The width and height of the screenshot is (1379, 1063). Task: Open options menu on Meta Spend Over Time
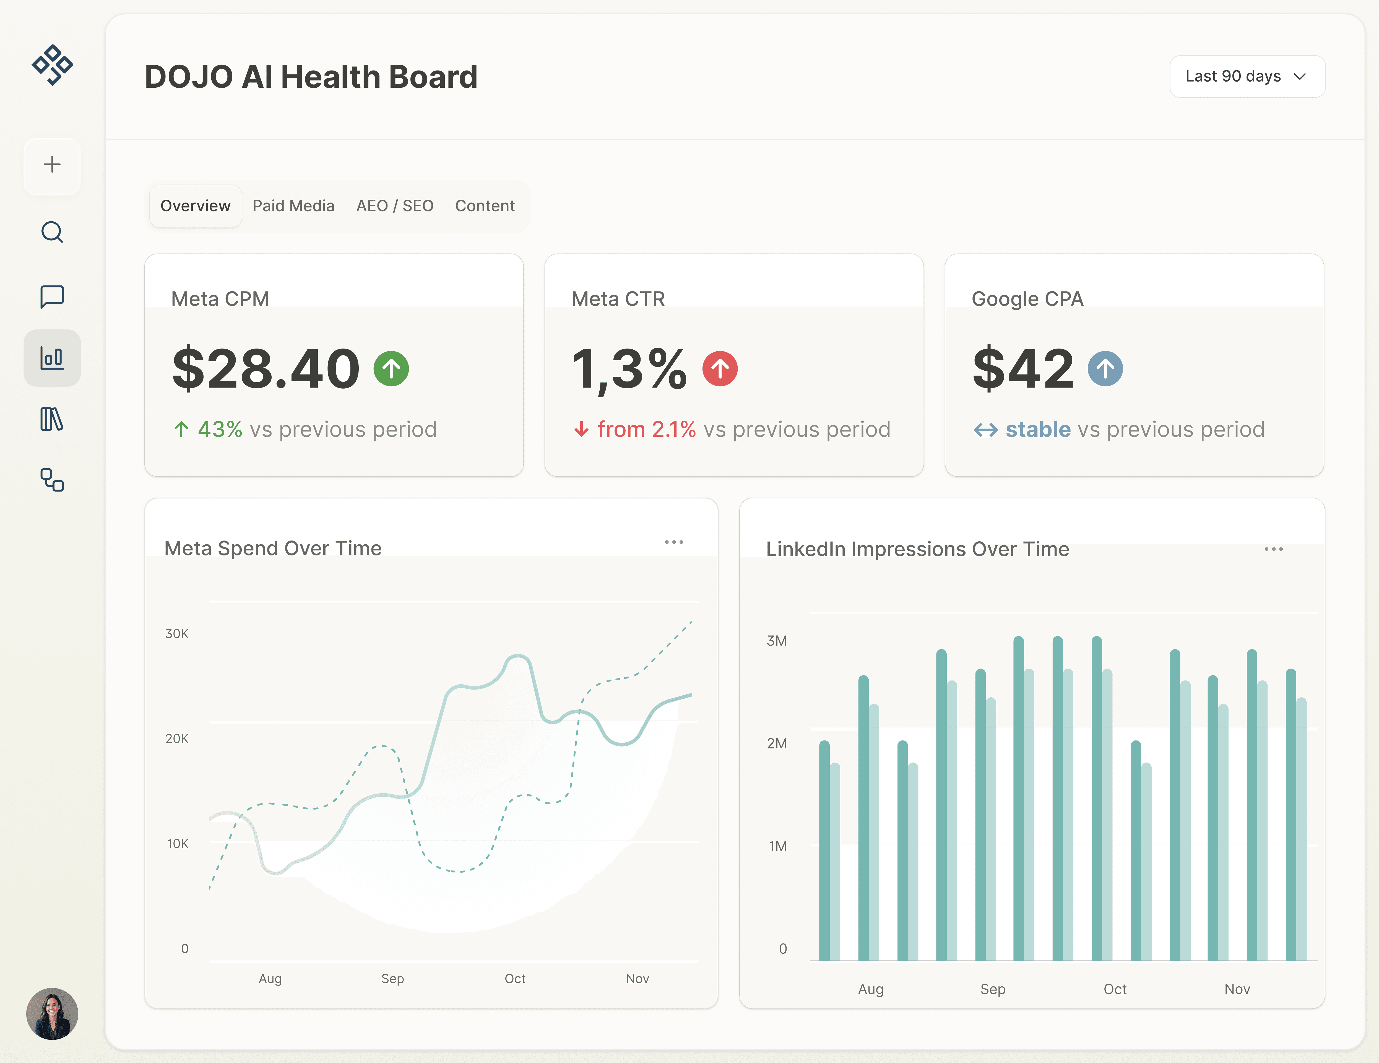click(x=674, y=542)
